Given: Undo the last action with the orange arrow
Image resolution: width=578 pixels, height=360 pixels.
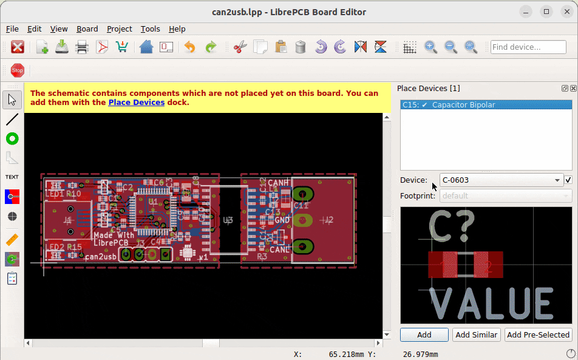Looking at the screenshot, I should tap(190, 47).
